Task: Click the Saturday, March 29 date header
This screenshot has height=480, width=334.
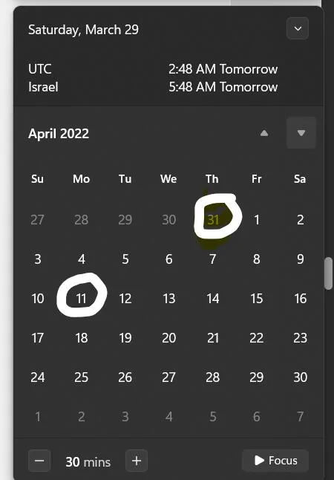Action: (83, 30)
